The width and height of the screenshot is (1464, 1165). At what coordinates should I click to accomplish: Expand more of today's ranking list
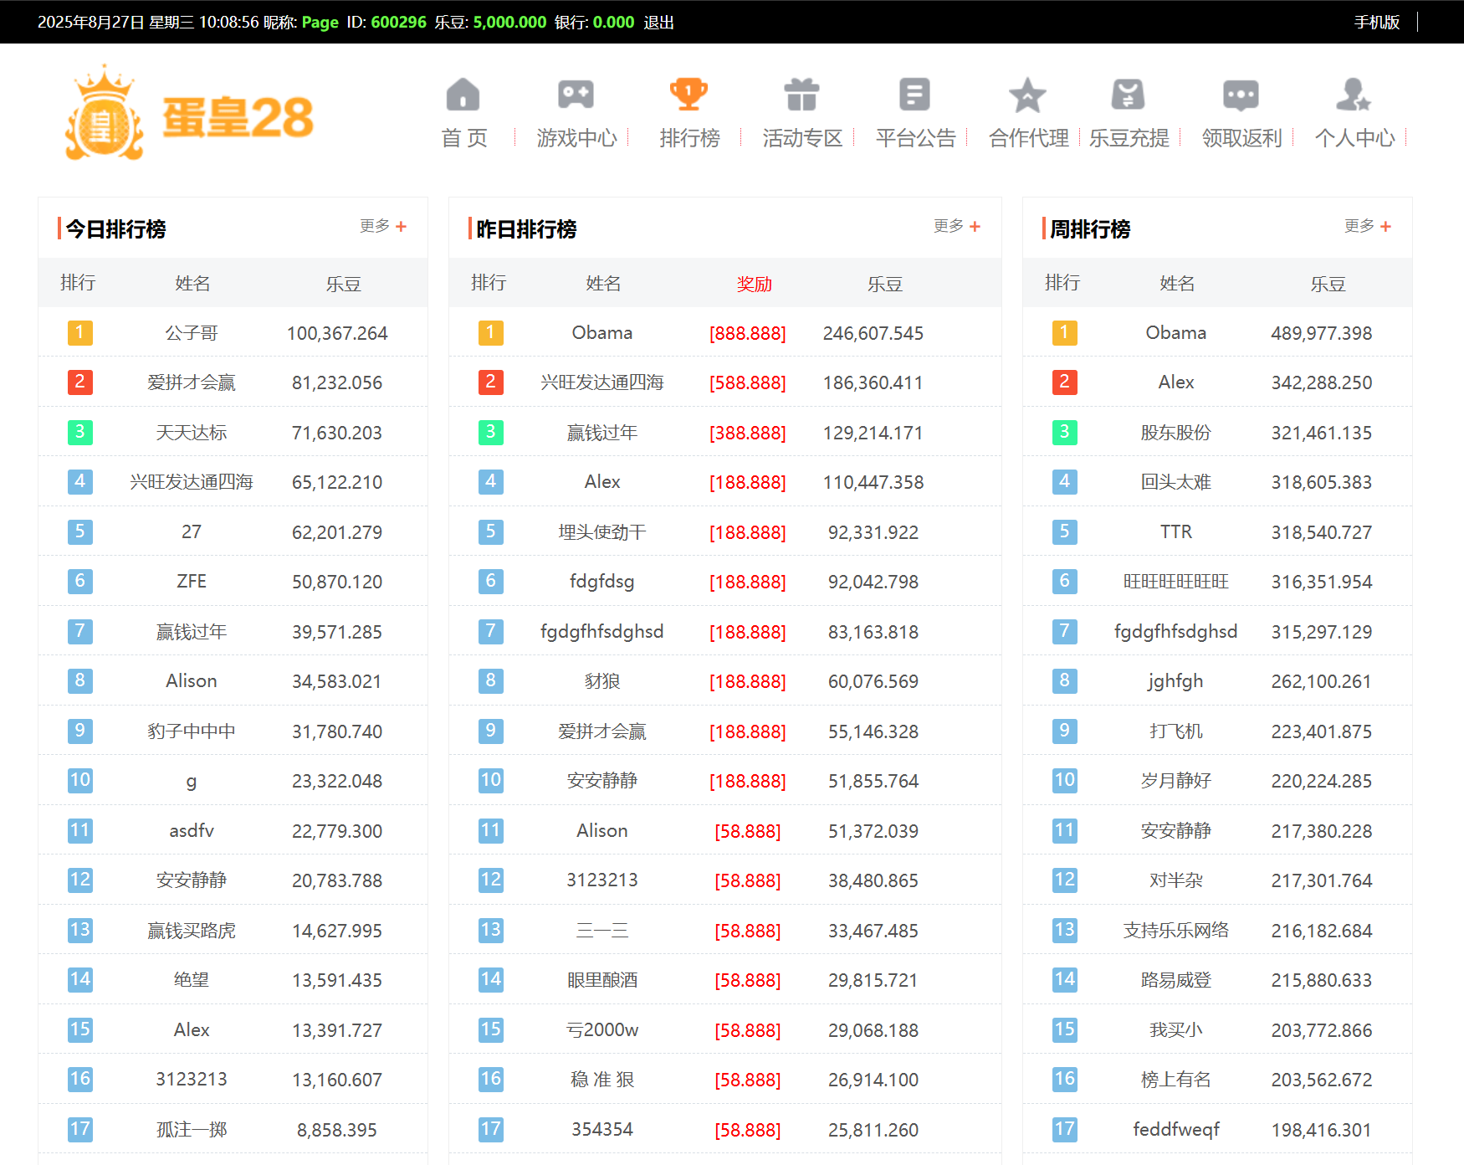[x=383, y=226]
